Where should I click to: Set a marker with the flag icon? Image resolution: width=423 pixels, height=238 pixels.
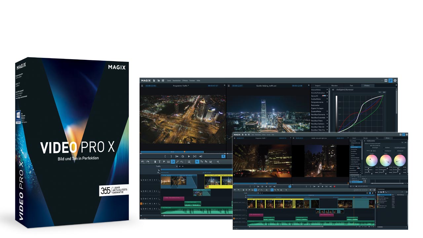tap(164, 162)
